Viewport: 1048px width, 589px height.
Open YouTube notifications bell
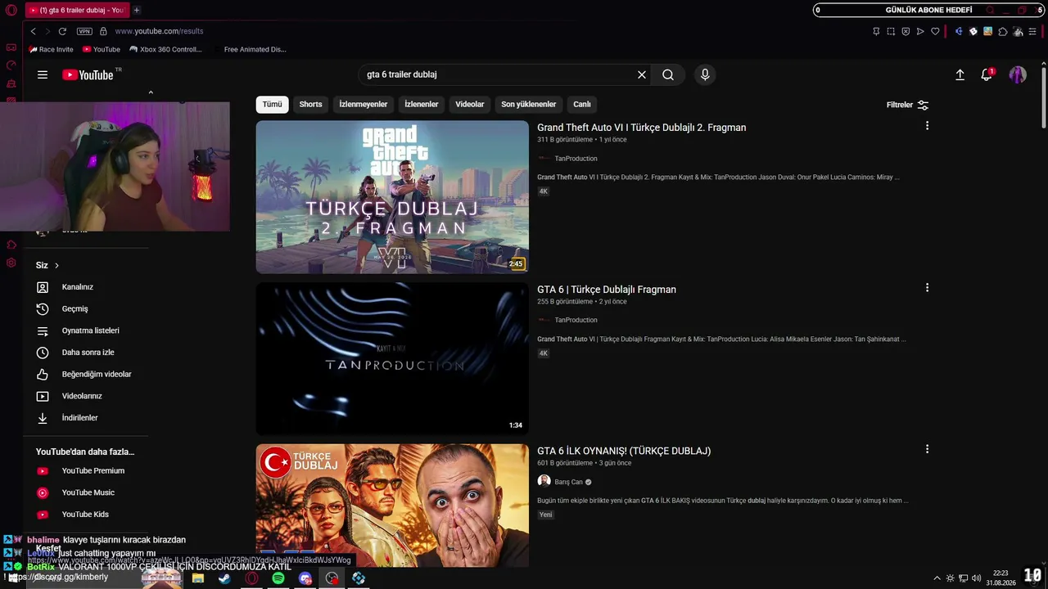point(987,74)
